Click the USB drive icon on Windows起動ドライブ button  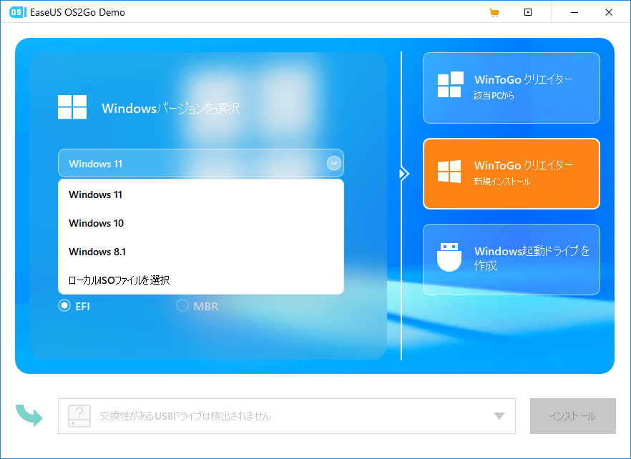point(447,259)
